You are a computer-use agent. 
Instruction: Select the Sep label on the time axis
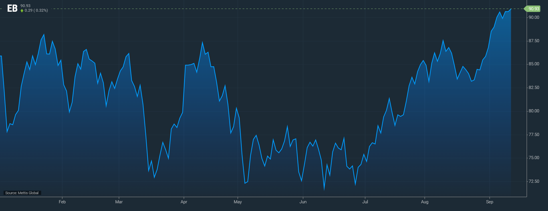click(489, 202)
